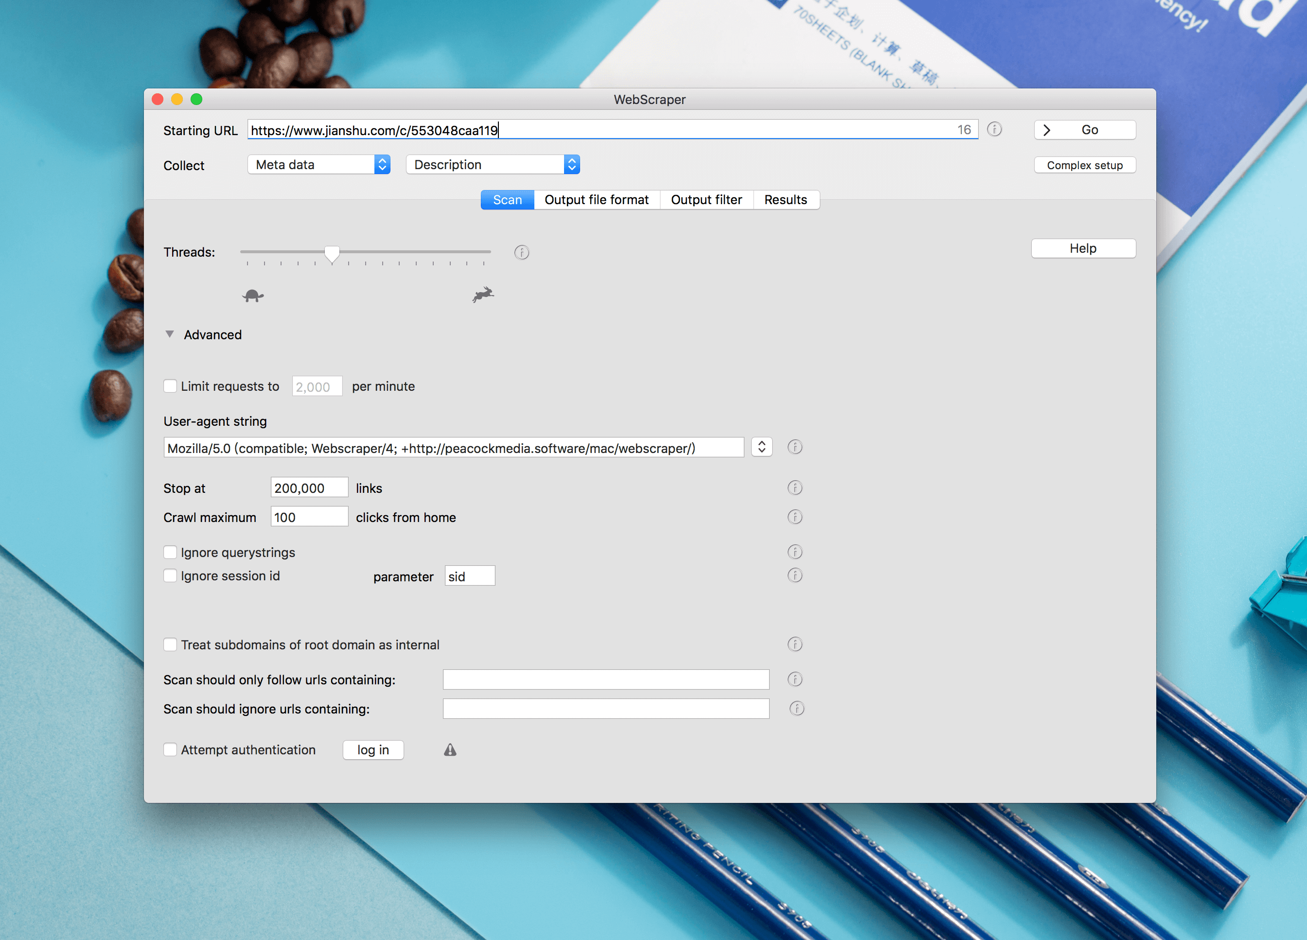Screen dimensions: 1307x940
Task: Click the Go button
Action: pos(1085,130)
